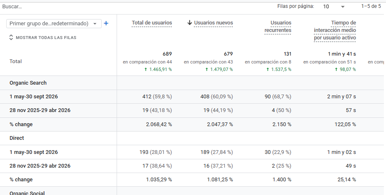Sort by Usuarios recurrentes column
This screenshot has height=195, width=386.
click(x=278, y=26)
